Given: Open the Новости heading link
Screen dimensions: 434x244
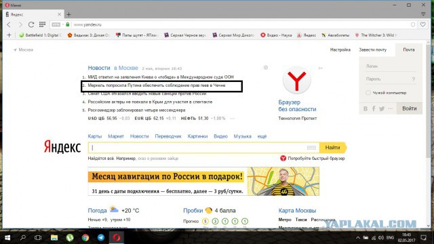Looking at the screenshot, I should point(99,68).
